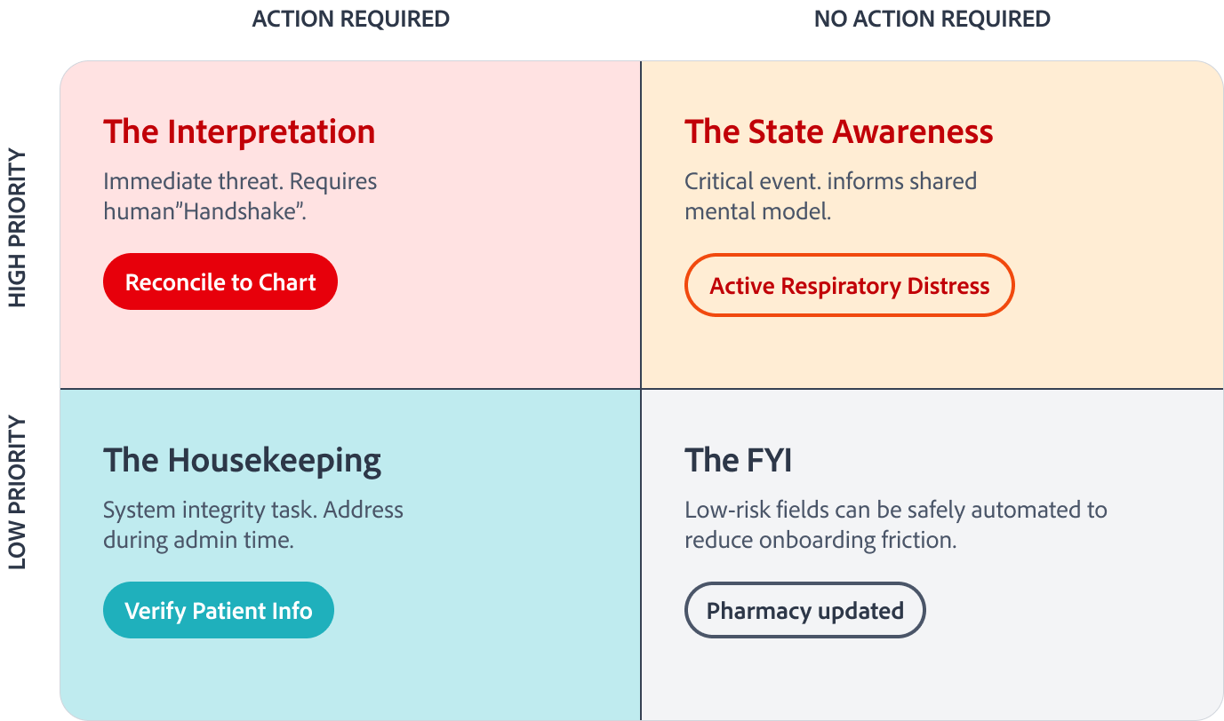
Task: Select the ACTION REQUIRED column header
Action: coord(351,19)
